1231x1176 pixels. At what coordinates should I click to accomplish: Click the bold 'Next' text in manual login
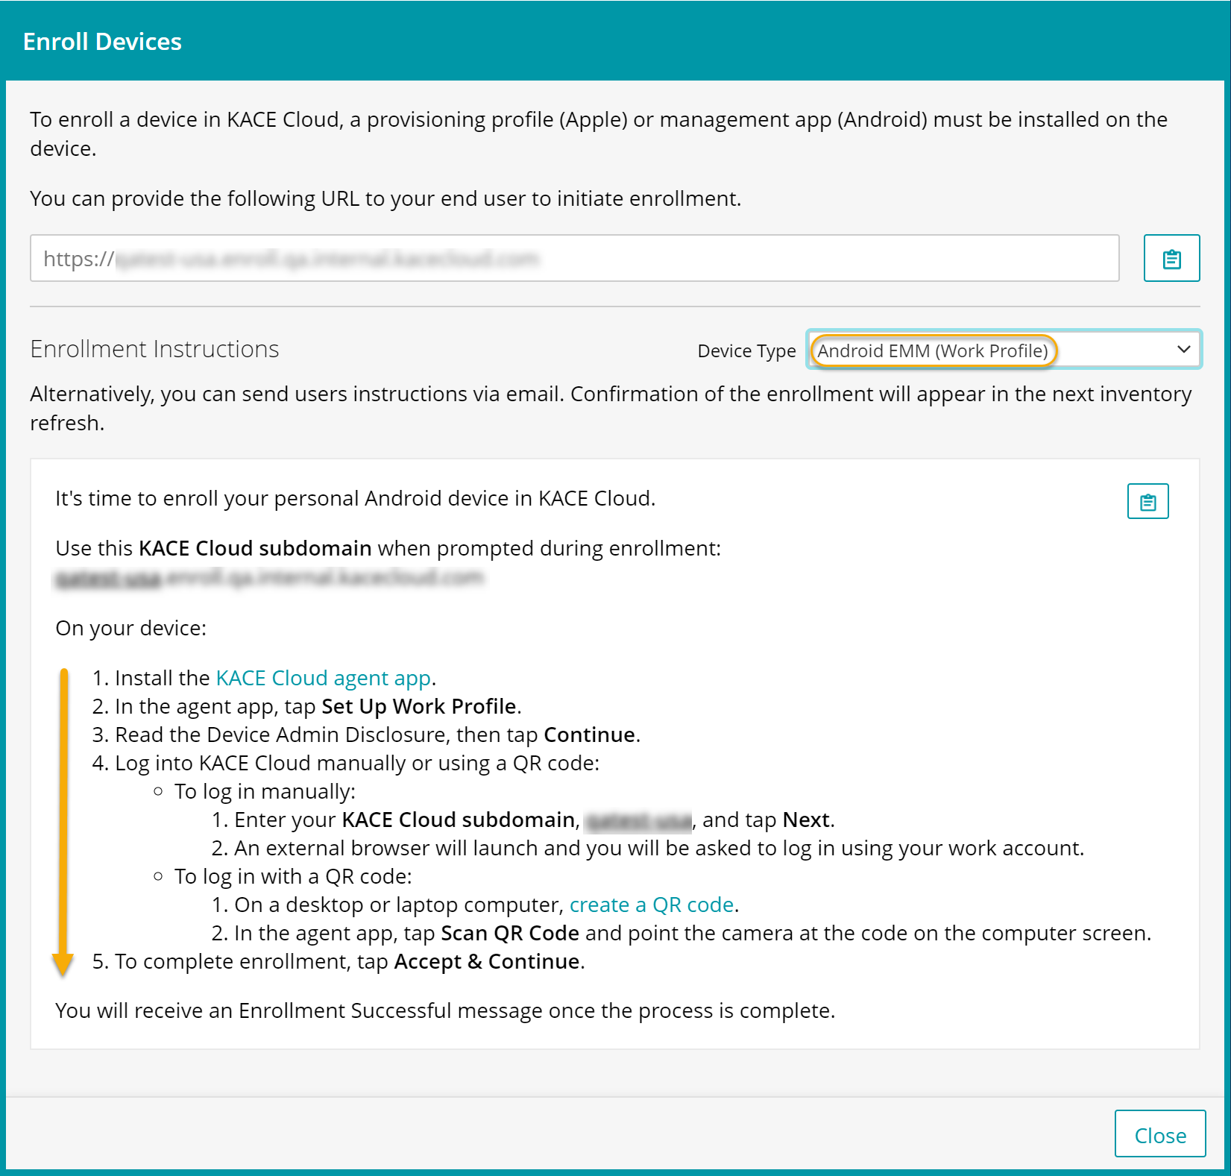pos(806,820)
